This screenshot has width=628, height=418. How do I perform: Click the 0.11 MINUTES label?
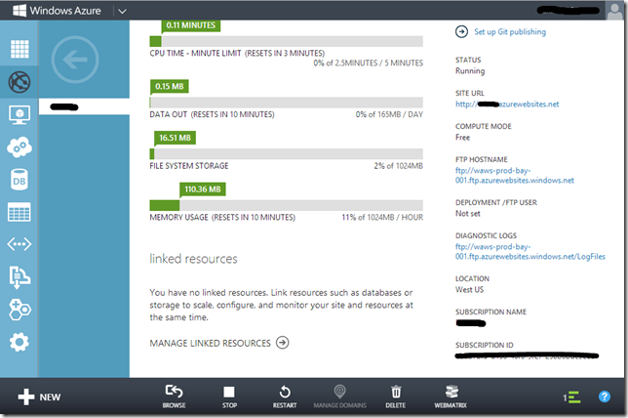191,24
